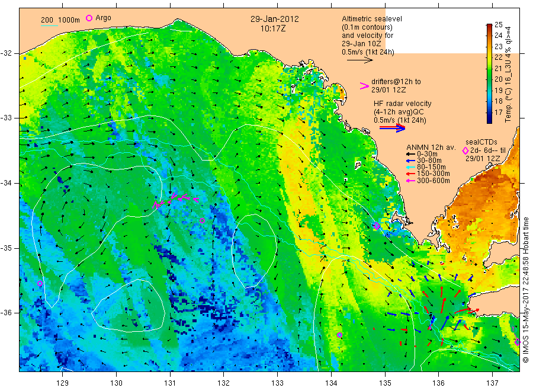Click the 'Temp. (°C) 16_L3U' color bar title
The height and width of the screenshot is (391, 533).
508,74
